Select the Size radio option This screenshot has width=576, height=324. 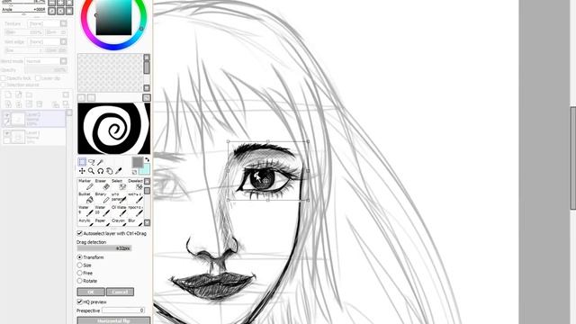(x=80, y=265)
